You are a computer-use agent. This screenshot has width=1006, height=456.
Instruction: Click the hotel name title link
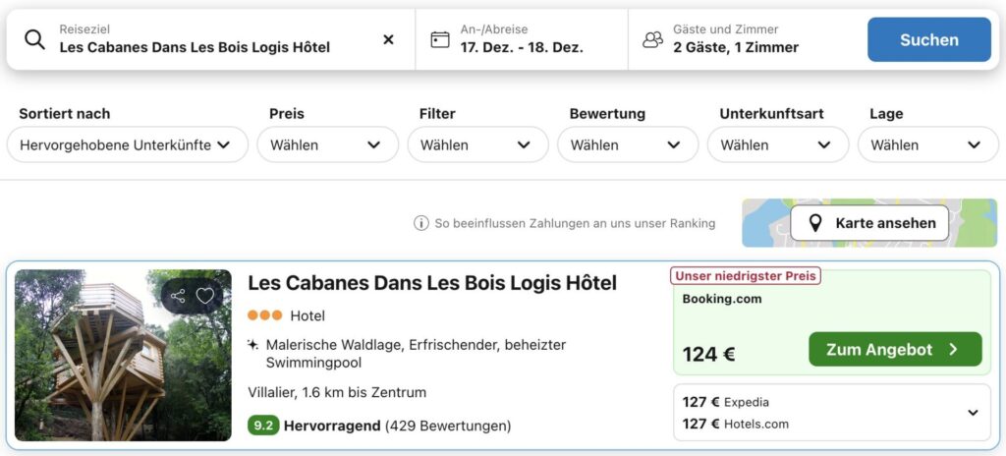pos(431,283)
